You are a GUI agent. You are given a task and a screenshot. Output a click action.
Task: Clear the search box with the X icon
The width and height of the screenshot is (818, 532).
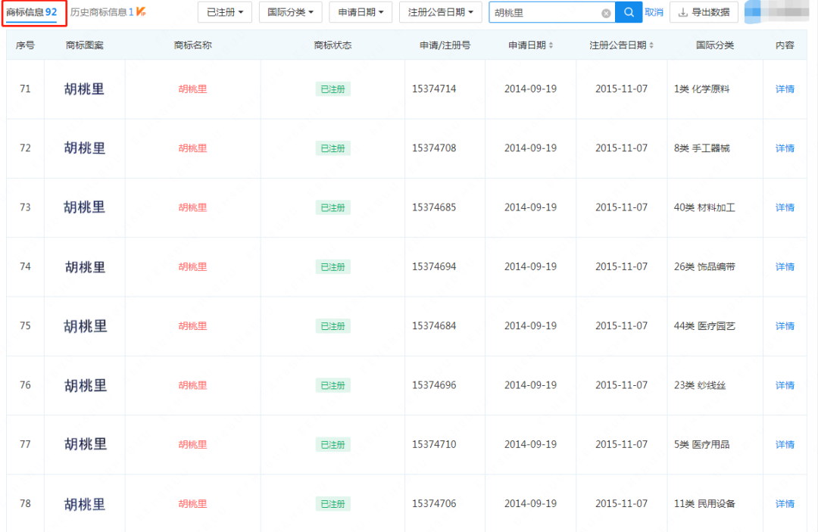tap(606, 13)
